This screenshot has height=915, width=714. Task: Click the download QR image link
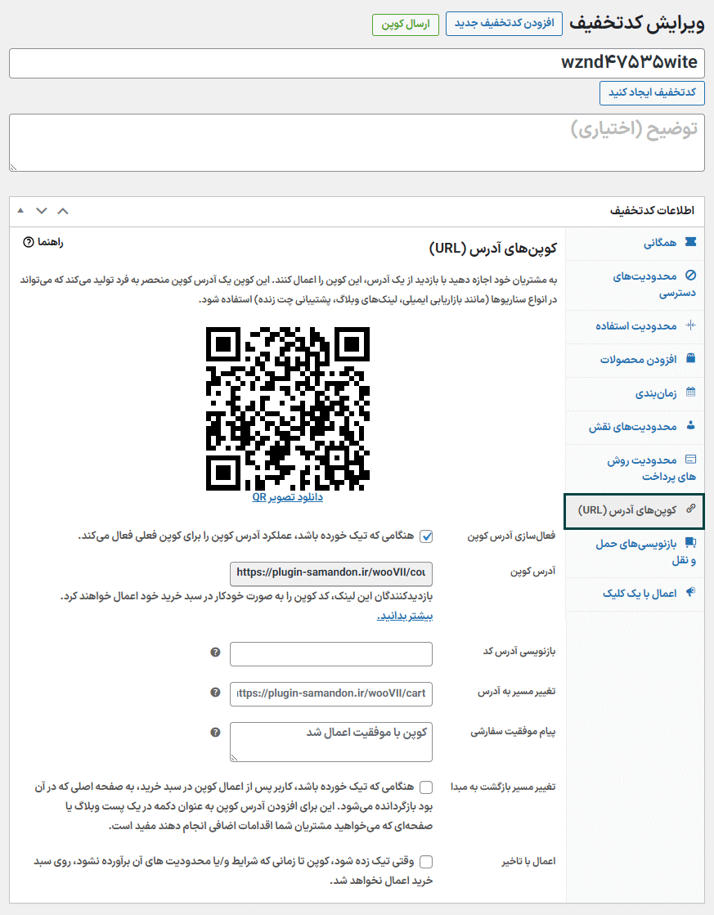(287, 496)
